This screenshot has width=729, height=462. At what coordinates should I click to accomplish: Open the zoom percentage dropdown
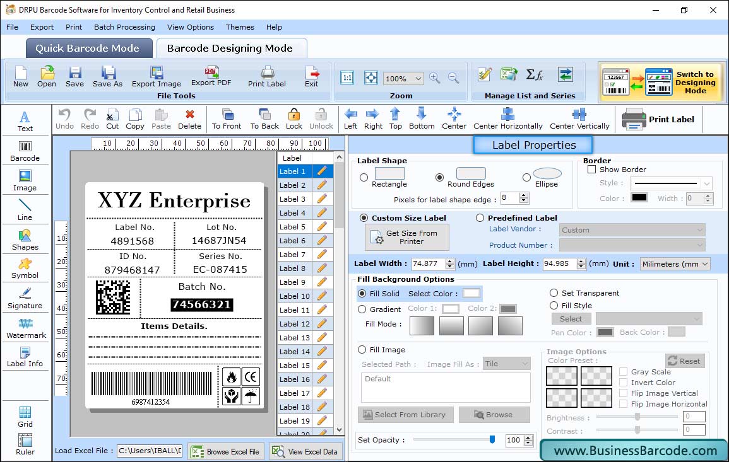(418, 78)
